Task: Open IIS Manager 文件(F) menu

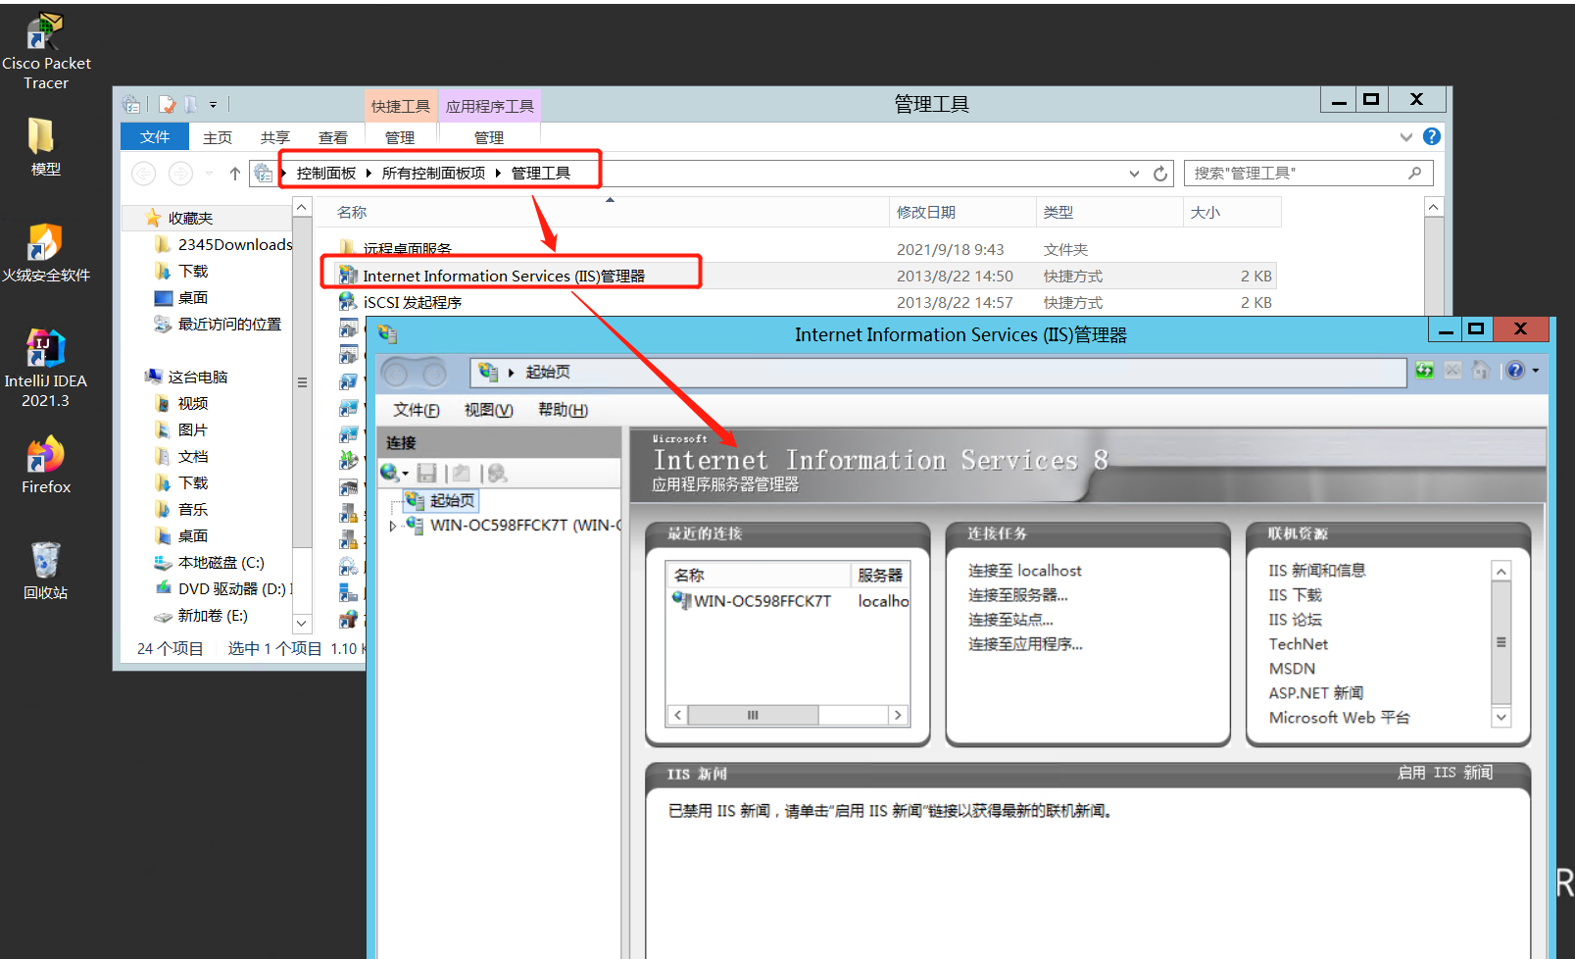Action: [417, 410]
